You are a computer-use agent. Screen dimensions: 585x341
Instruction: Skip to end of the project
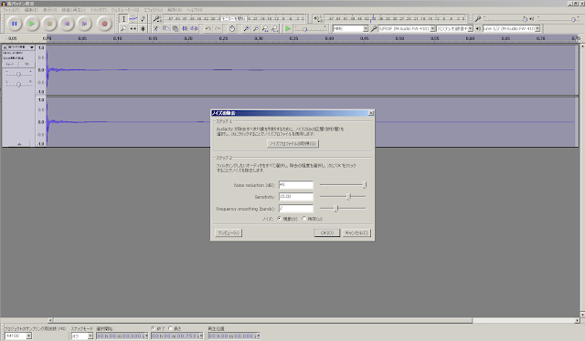tap(85, 24)
